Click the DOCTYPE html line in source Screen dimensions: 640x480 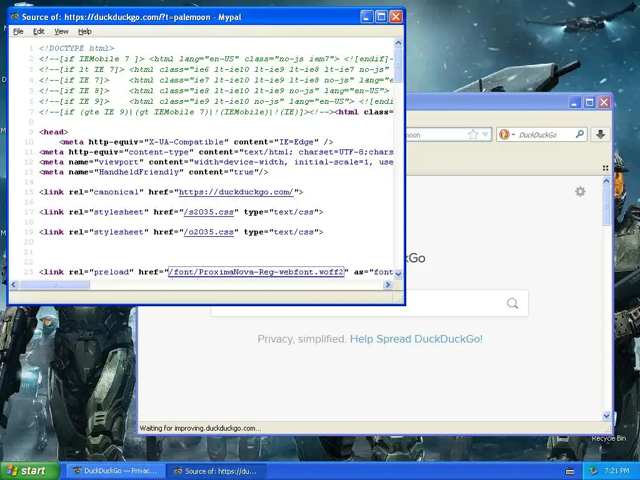pos(76,48)
